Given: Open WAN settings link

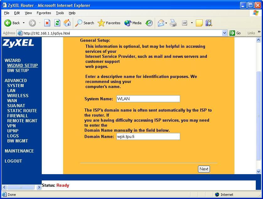Looking at the screenshot, I should click(x=12, y=101).
